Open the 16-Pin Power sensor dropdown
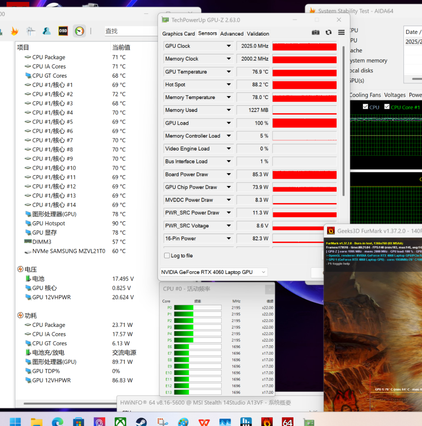Viewport: 422px width, 426px height. point(229,238)
